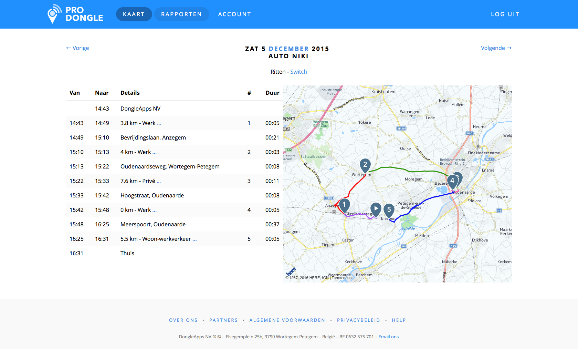Expand details of the 7.6 km Privé trip
578x349 pixels.
point(159,181)
